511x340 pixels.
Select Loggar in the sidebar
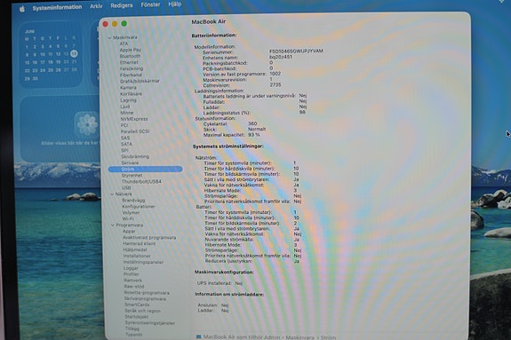click(x=131, y=268)
